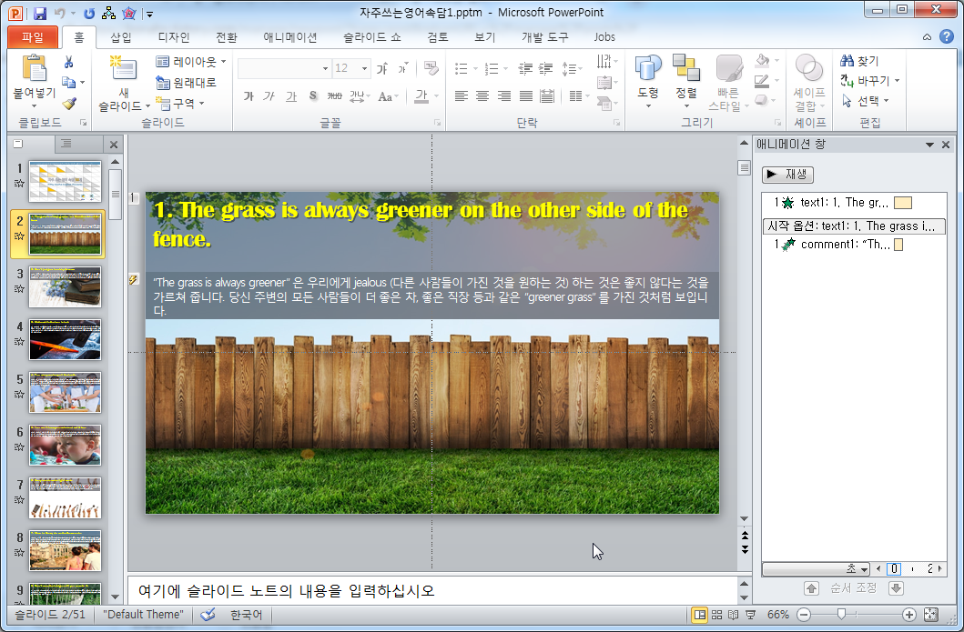Click the Shapes (도형) gallery icon
This screenshot has width=964, height=632.
648,68
